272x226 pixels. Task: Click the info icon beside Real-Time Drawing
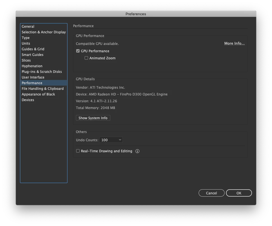[x=137, y=151]
